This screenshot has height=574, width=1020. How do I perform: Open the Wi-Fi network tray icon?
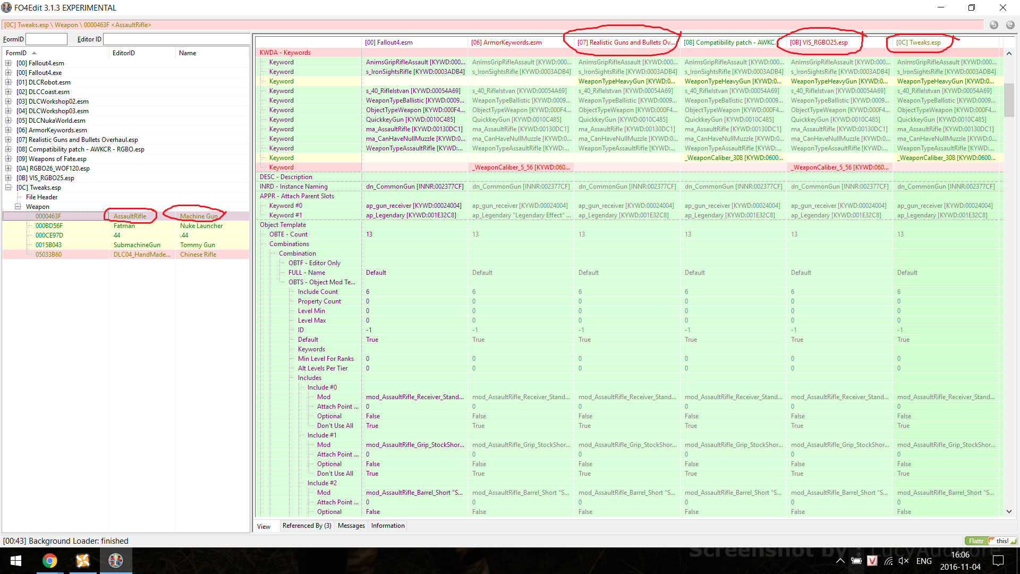(888, 561)
